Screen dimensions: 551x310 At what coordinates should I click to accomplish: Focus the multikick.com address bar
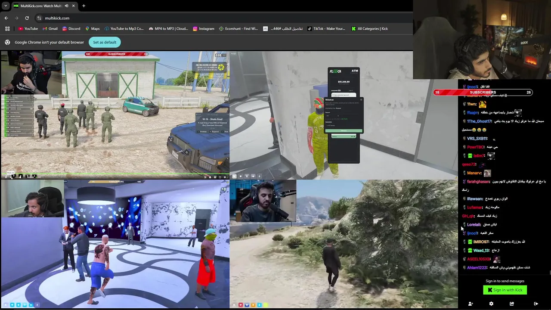coord(224,18)
